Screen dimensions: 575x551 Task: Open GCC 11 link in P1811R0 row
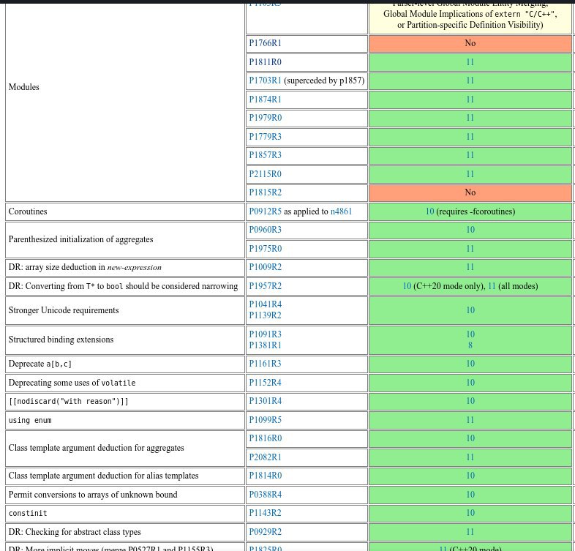[x=470, y=62]
